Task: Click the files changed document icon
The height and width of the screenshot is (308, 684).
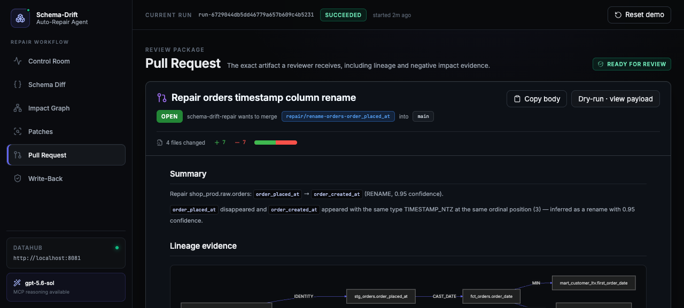Action: point(160,143)
